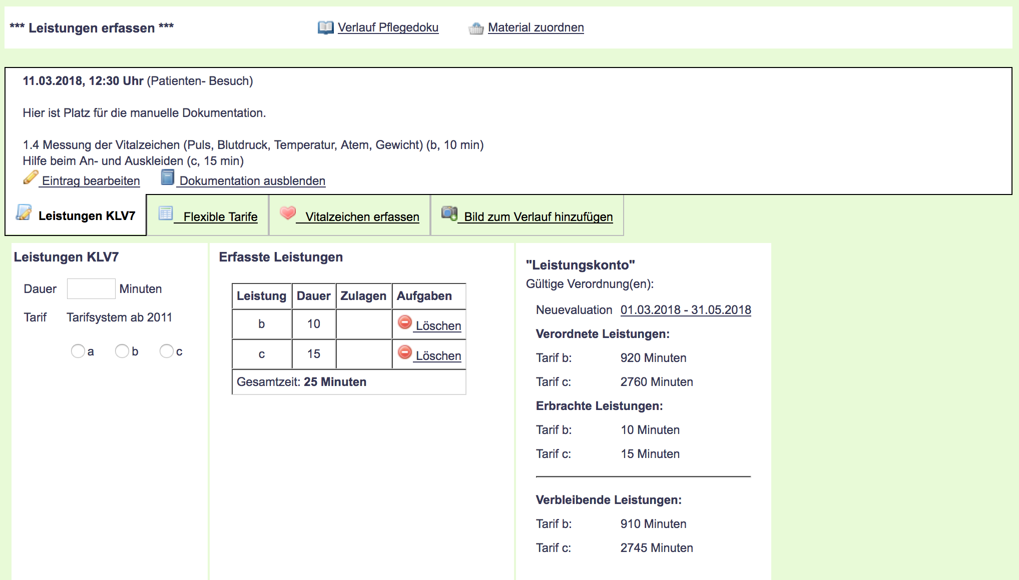
Task: Click the heart icon for Vitalzeichen erfassen
Action: click(x=288, y=213)
